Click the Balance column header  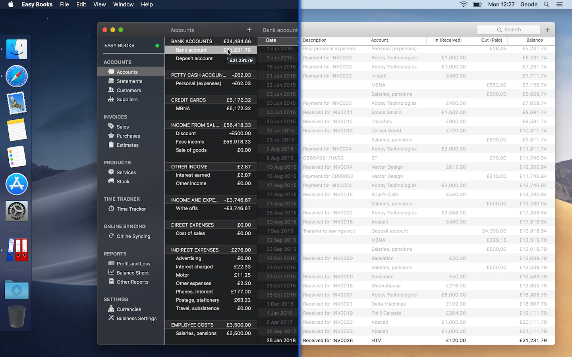click(x=528, y=40)
